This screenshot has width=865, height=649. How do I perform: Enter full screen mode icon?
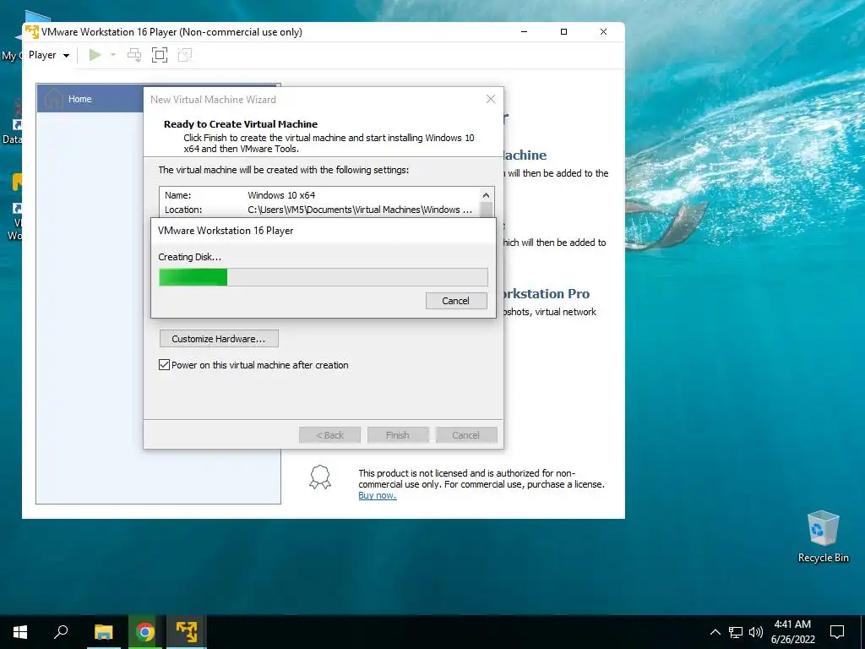coord(160,55)
